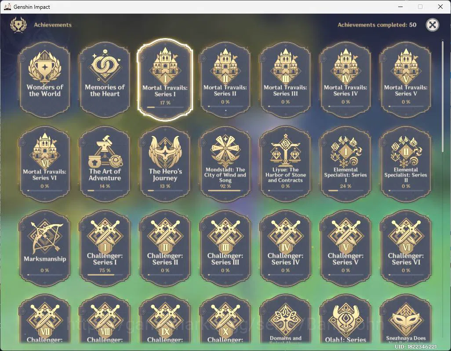This screenshot has width=451, height=351.
Task: Open Elemental Specialist: Series II card
Action: (406, 164)
